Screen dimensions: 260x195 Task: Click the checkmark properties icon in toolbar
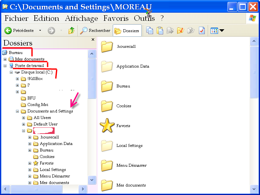point(202,31)
